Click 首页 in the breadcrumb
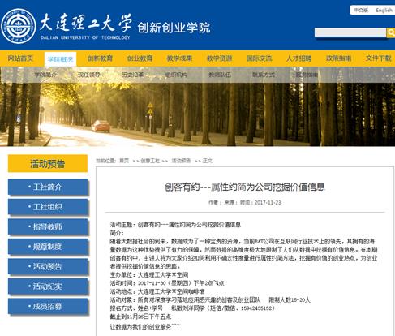Image resolution: width=395 pixels, height=336 pixels. pos(124,161)
